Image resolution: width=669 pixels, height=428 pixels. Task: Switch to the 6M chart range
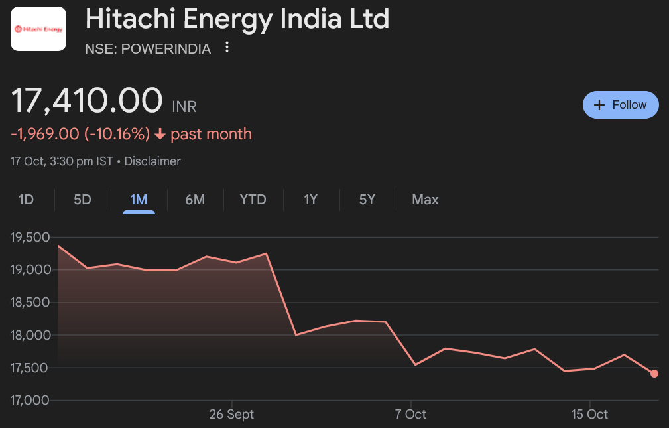(195, 200)
